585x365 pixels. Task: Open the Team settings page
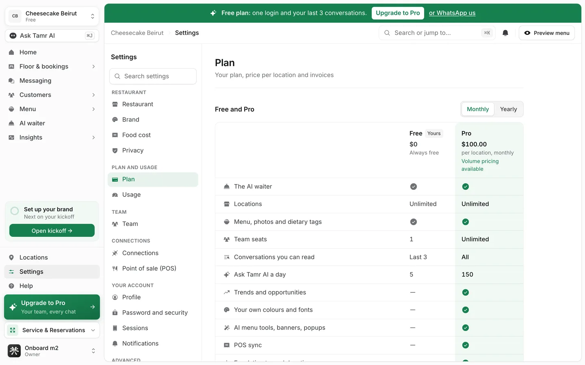pyautogui.click(x=153, y=224)
